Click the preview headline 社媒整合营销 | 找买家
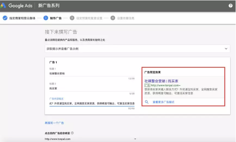Viewport: 236px width, 142px height. pyautogui.click(x=161, y=81)
